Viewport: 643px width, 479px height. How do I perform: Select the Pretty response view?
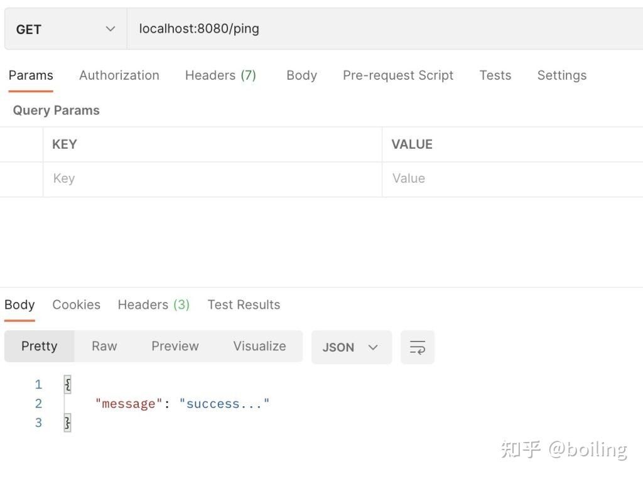[x=39, y=346]
